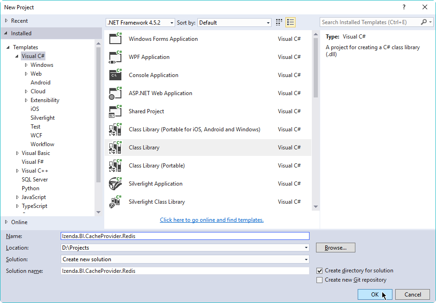Select iOS in the templates tree

[35, 109]
